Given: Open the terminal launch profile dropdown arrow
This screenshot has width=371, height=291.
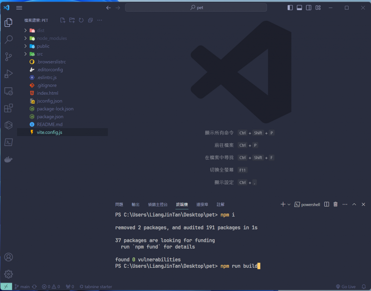Looking at the screenshot, I should 289,205.
